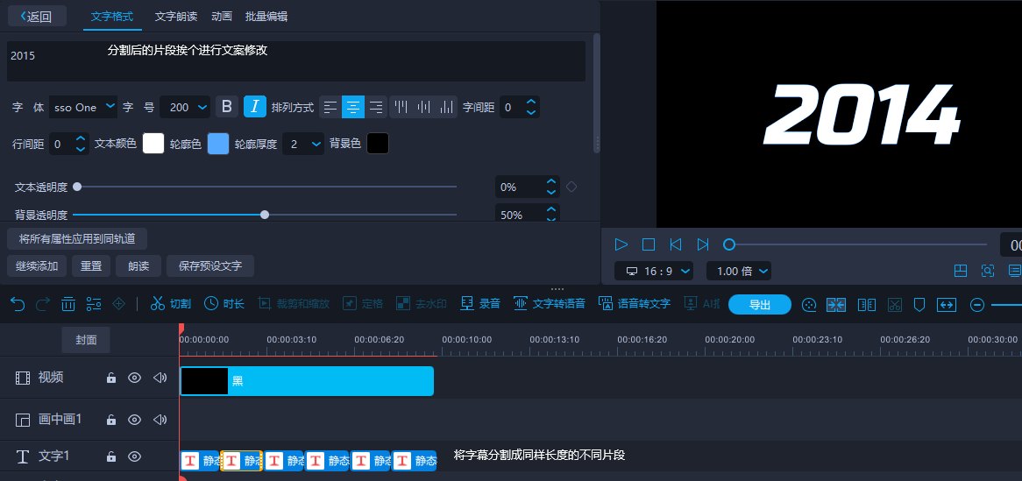Zoom out timeline with minus icon
This screenshot has width=1022, height=481.
point(976,304)
